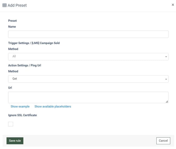
Task: Cancel adding the preset
Action: click(x=163, y=141)
